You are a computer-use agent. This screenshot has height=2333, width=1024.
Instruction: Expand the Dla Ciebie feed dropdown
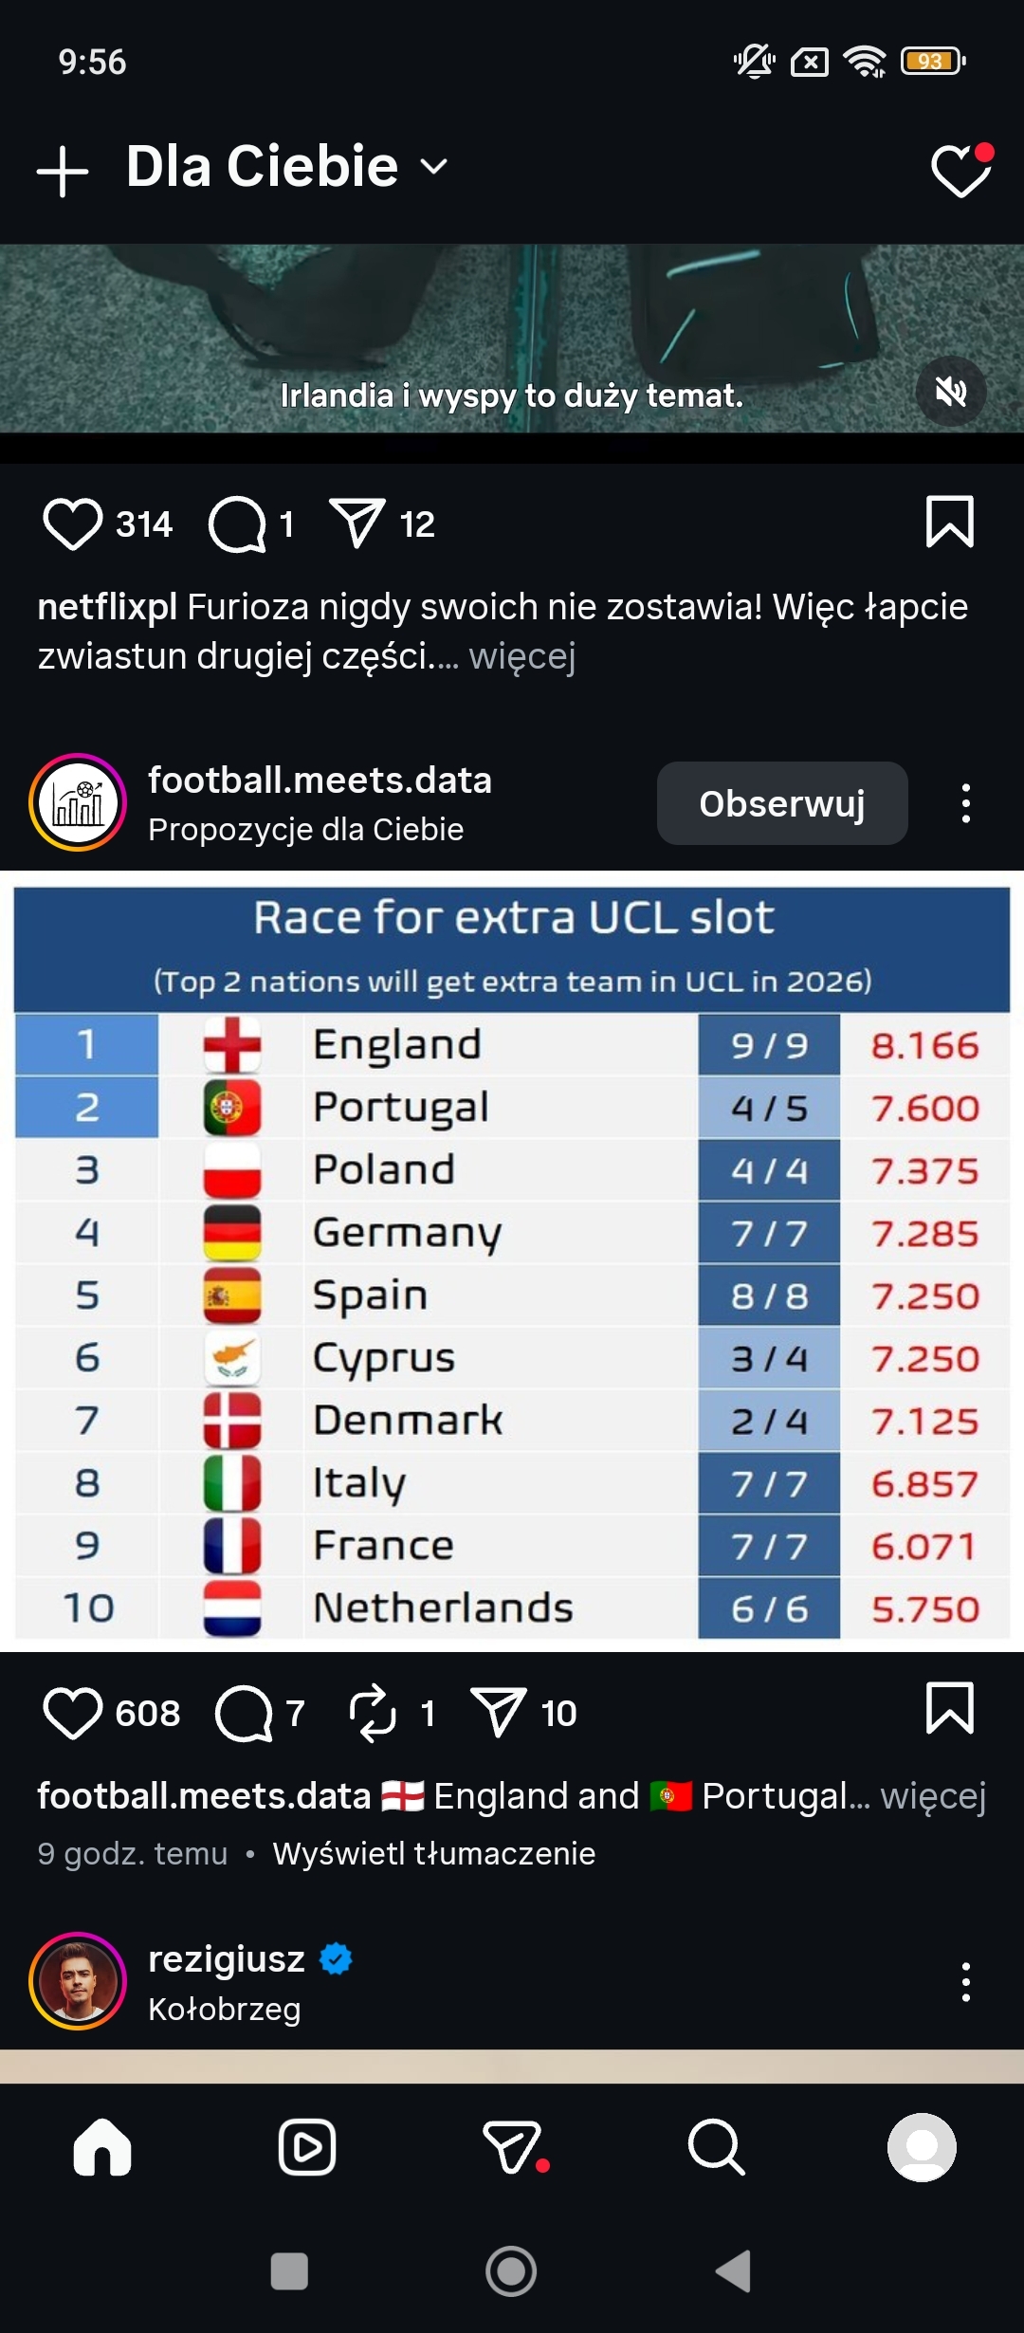click(434, 167)
